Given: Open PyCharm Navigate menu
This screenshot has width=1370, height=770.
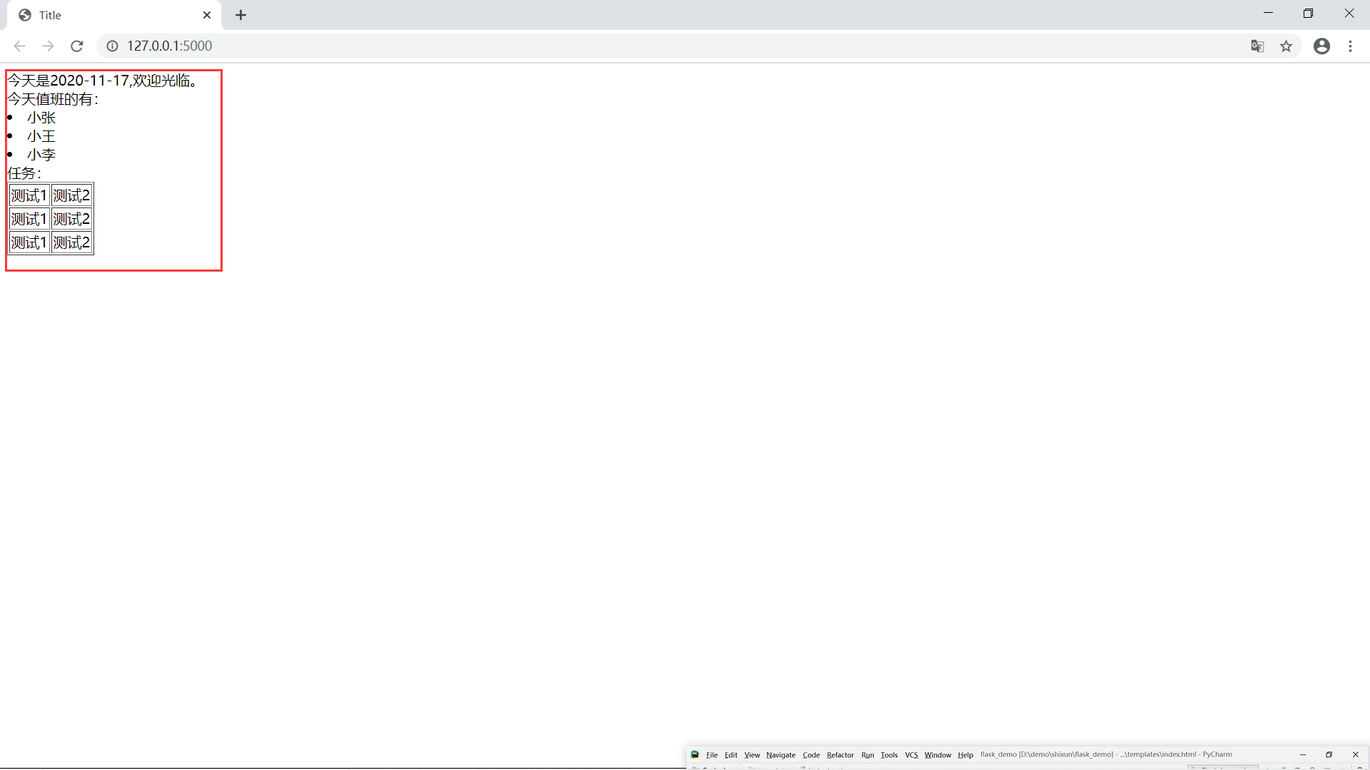Looking at the screenshot, I should click(x=781, y=755).
